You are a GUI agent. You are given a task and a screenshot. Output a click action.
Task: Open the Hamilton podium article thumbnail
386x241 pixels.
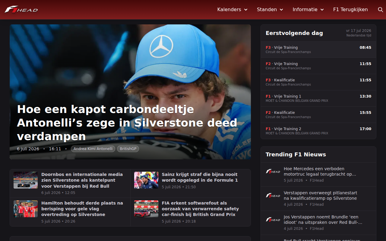26,209
